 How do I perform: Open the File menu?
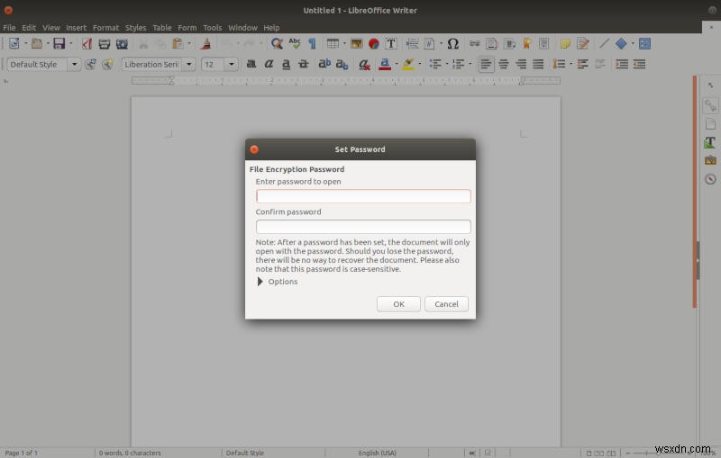tap(9, 28)
